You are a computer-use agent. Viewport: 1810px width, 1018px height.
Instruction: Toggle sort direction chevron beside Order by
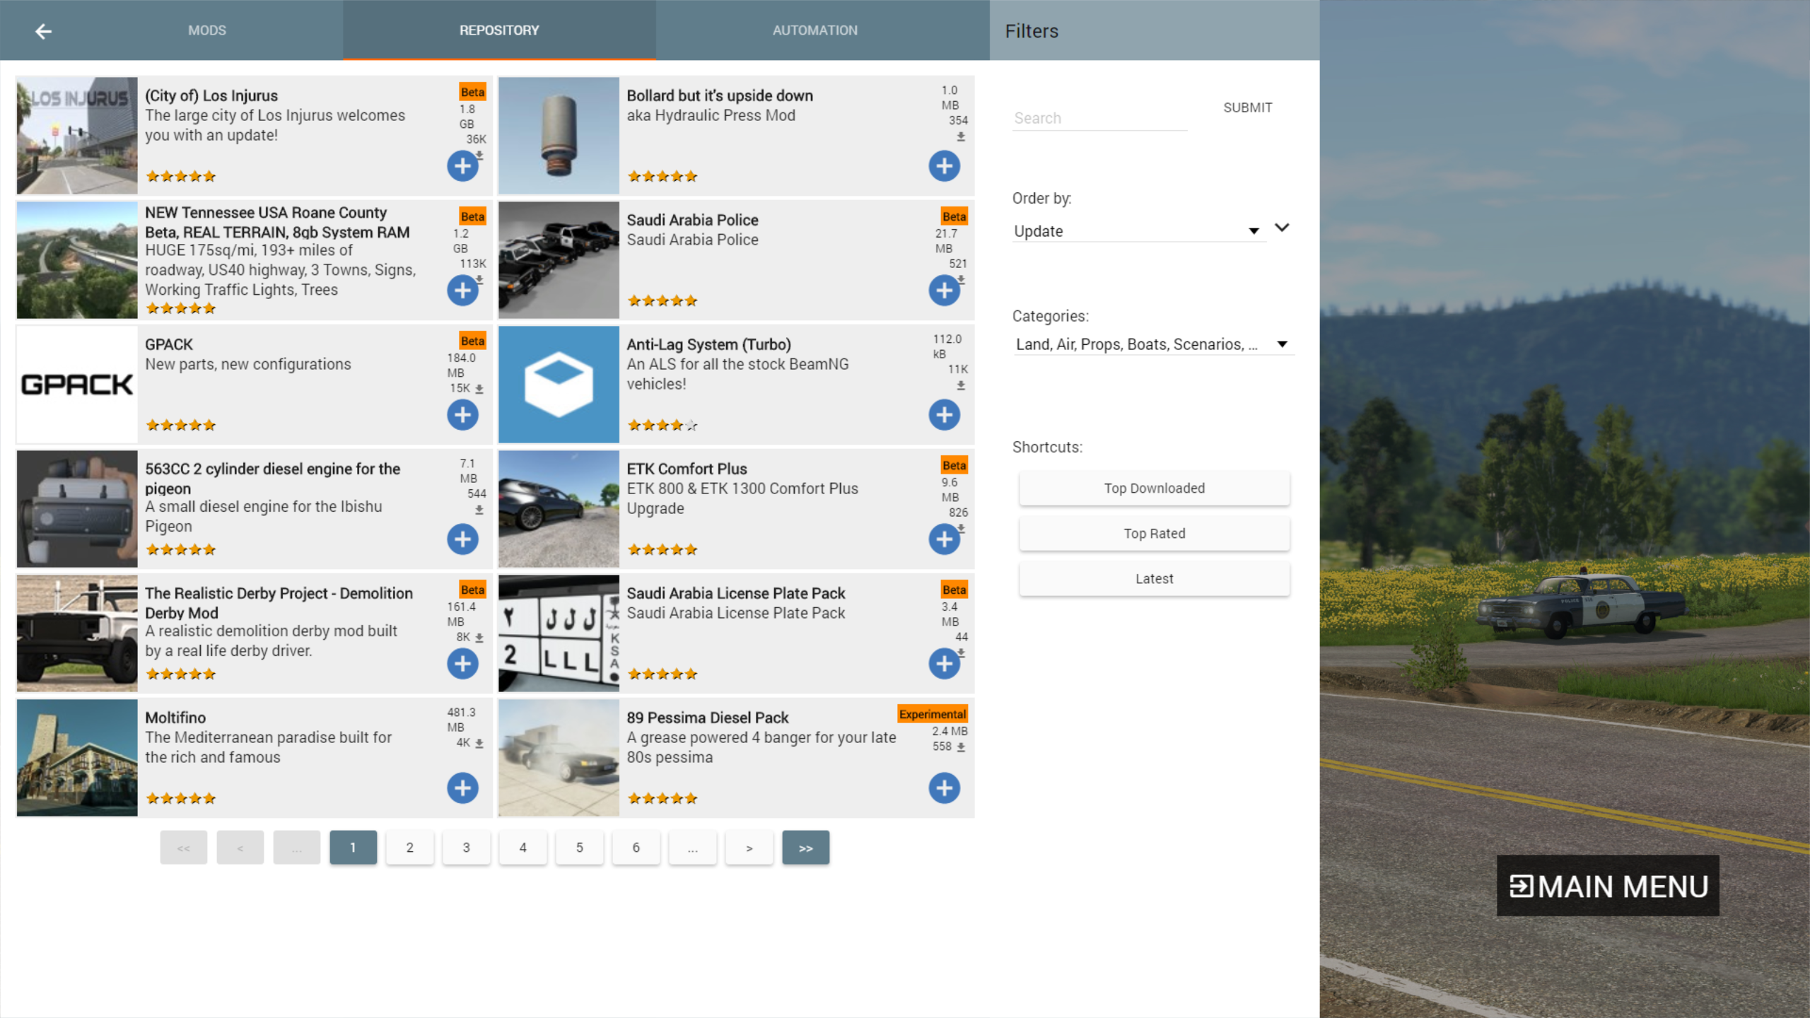pyautogui.click(x=1282, y=228)
